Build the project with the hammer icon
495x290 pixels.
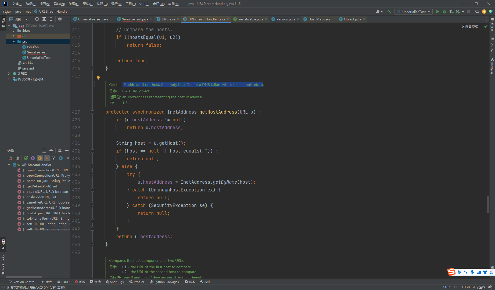click(x=389, y=12)
